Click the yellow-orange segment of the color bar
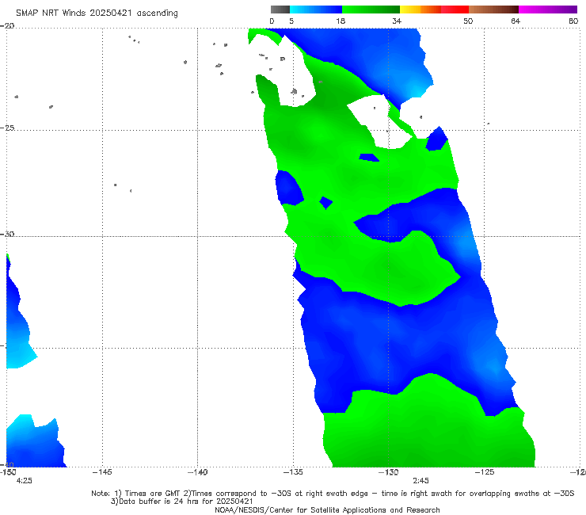Viewport: 586px width, 515px height. (x=420, y=10)
